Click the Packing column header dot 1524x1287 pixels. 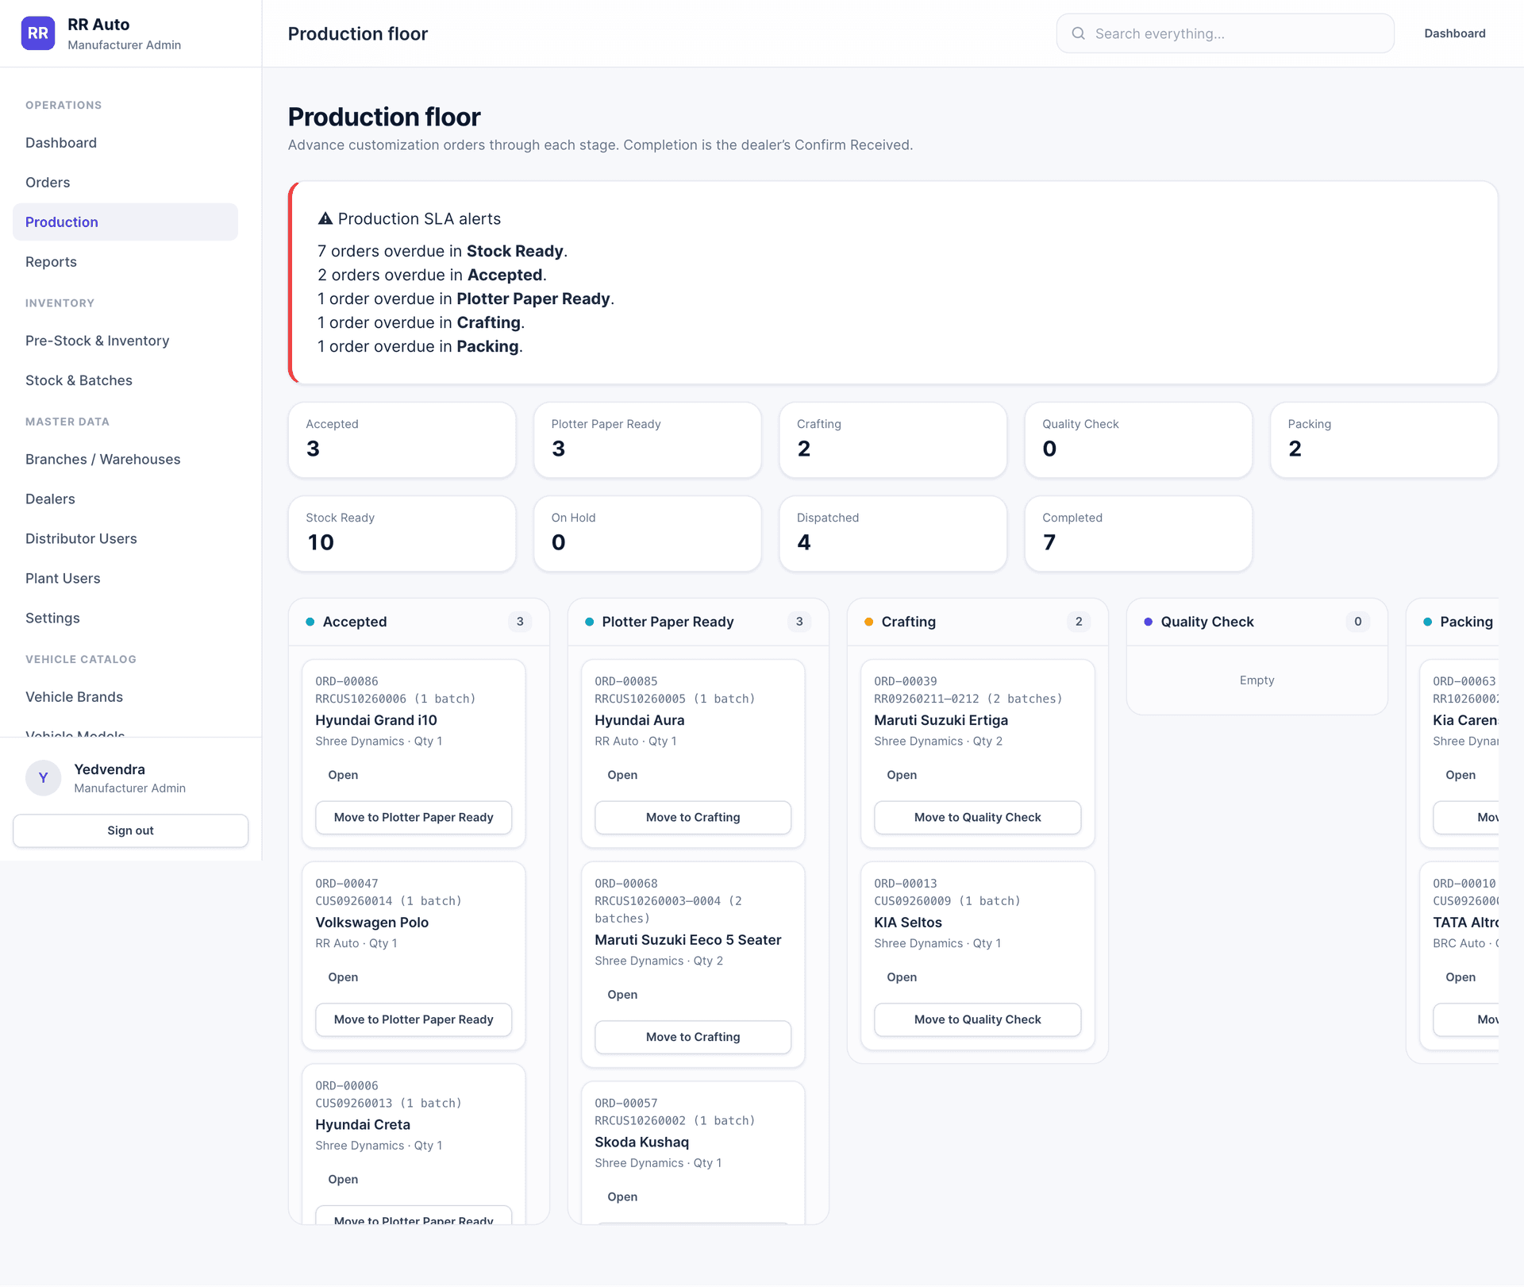(x=1428, y=622)
